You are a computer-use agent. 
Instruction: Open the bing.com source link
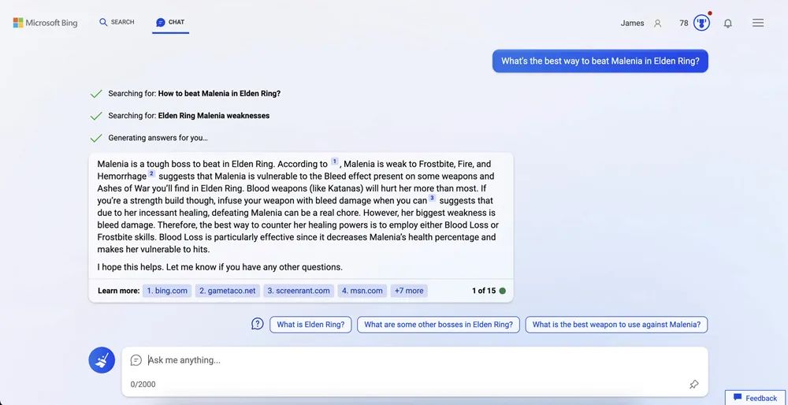click(x=167, y=291)
